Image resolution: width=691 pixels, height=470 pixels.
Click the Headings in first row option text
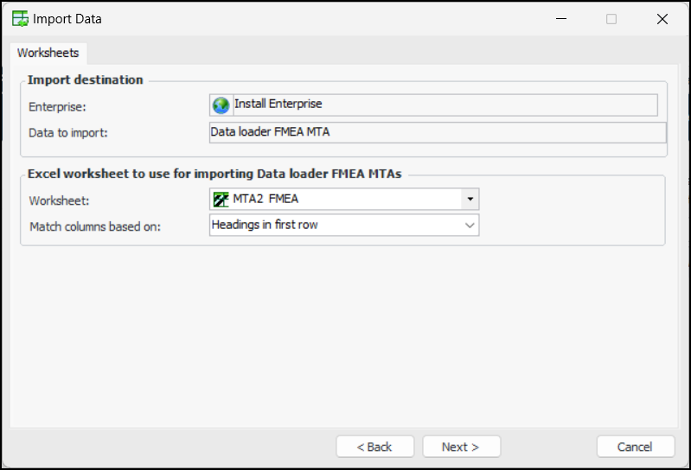coord(264,225)
